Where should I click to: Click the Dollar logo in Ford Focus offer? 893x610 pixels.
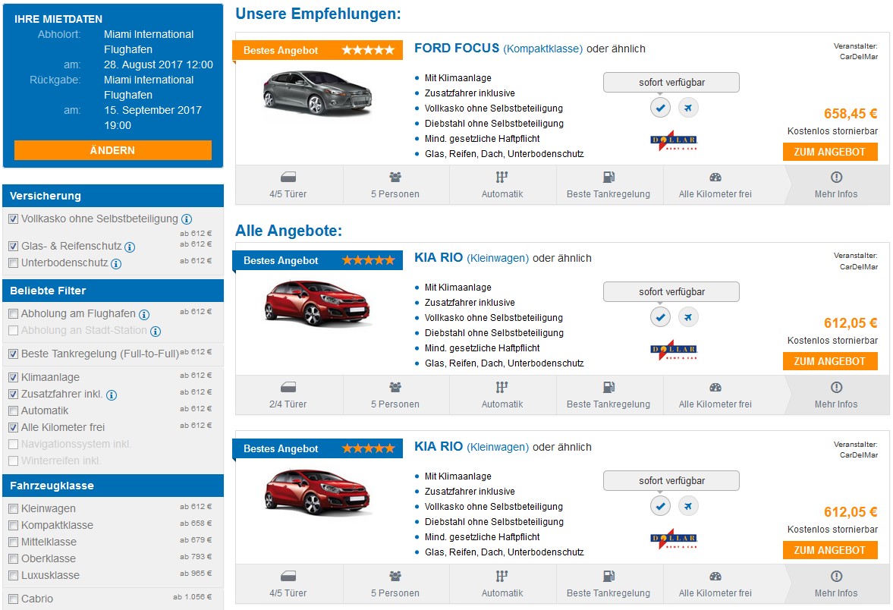pyautogui.click(x=673, y=142)
